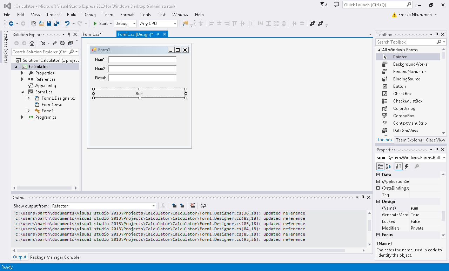Screen dimensions: 449x271
Task: Open the Build menu
Action: (x=72, y=15)
